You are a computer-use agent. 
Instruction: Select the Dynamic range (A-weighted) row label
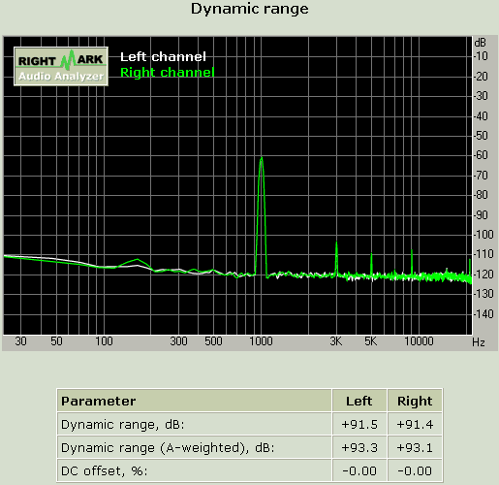pyautogui.click(x=168, y=448)
